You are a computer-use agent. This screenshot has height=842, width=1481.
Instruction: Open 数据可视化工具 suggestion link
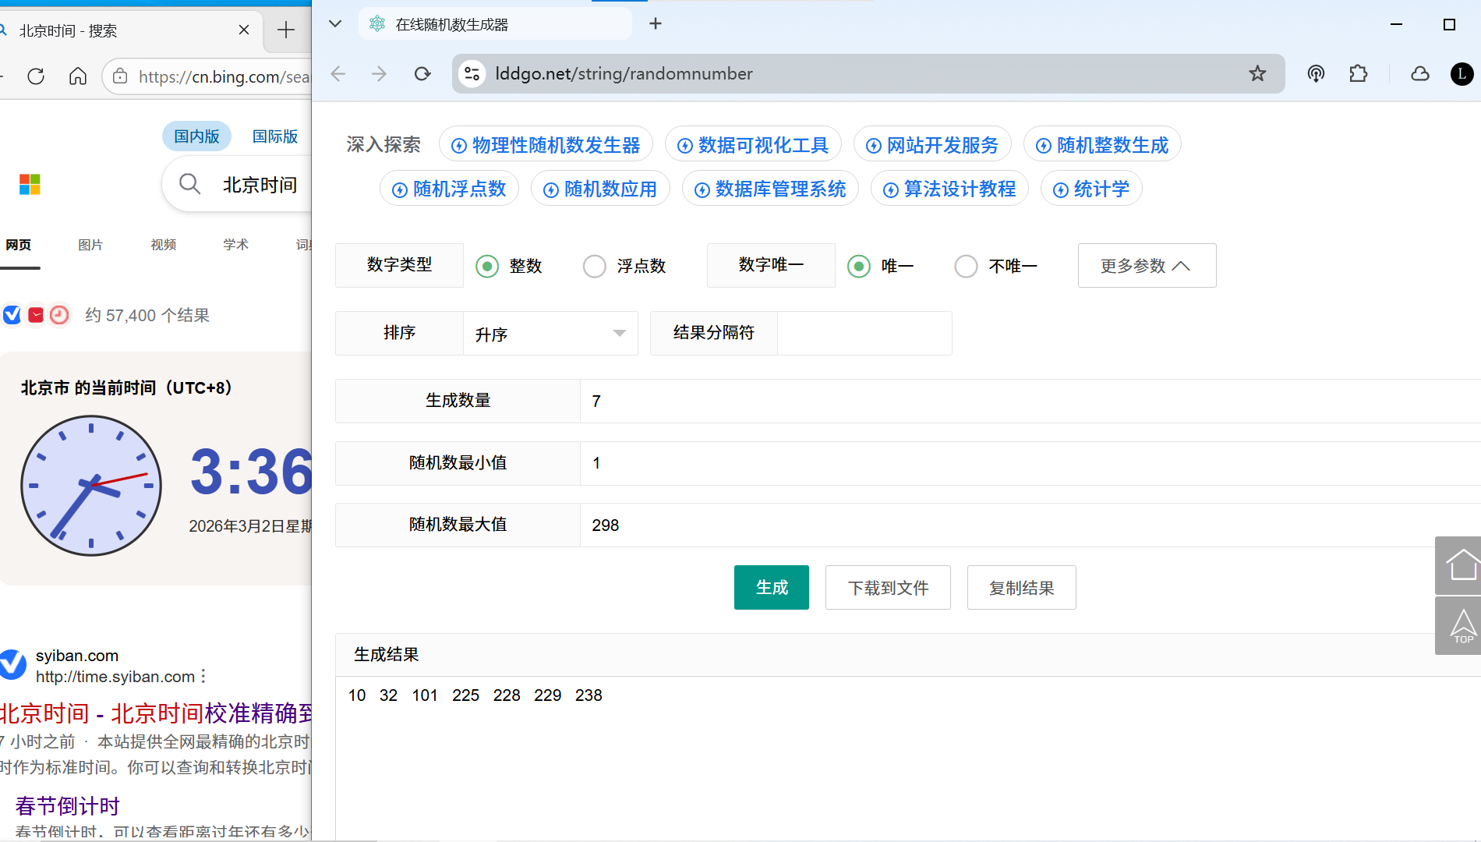coord(753,145)
